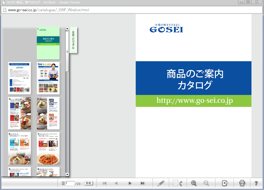Screen dimensions: 264x190
Task: Click the 目次・ビジュアル side tab
Action: tap(73, 40)
